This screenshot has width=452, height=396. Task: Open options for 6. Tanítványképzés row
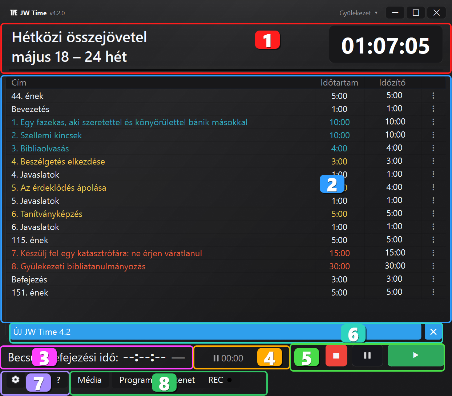point(433,214)
